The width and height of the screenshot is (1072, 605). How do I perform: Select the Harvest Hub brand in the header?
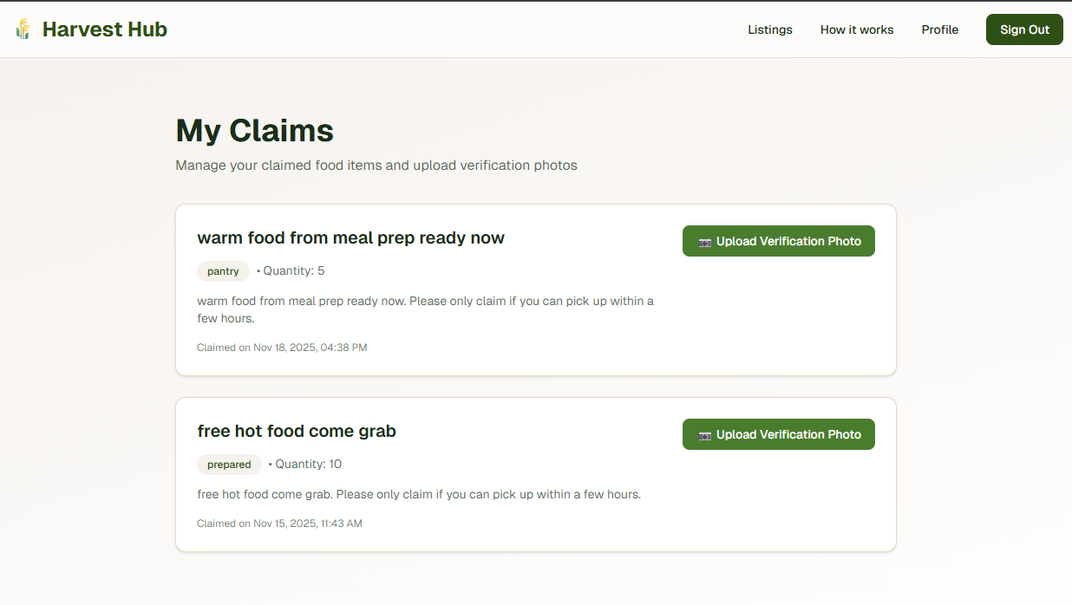pos(104,29)
